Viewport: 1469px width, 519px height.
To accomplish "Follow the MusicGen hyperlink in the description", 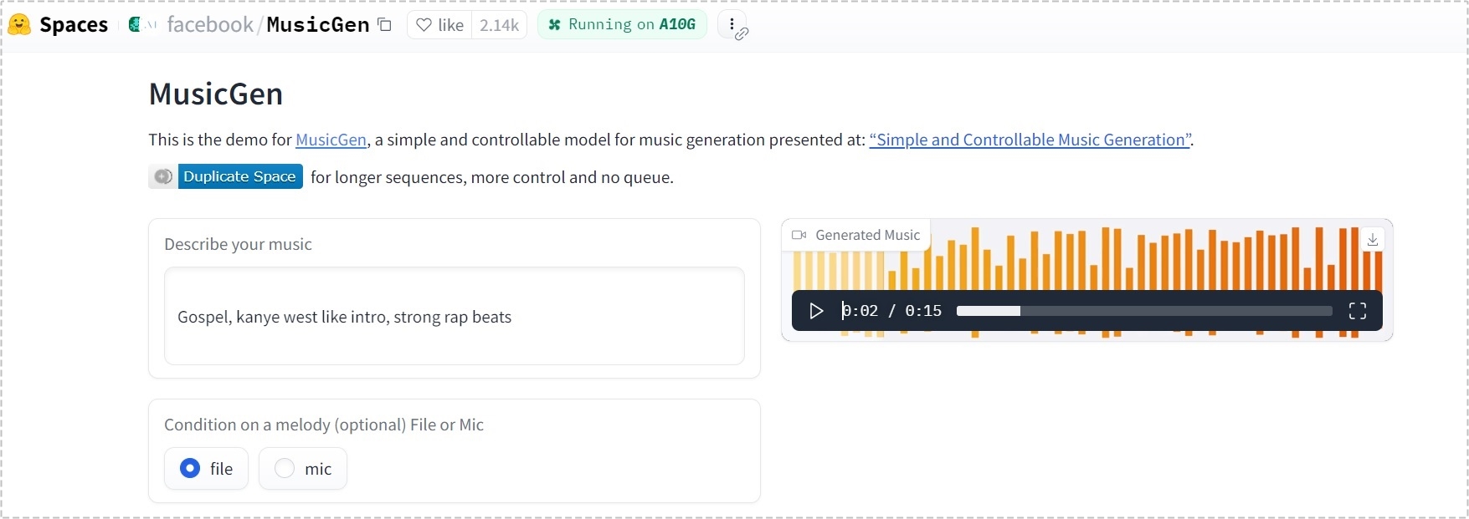I will point(331,140).
